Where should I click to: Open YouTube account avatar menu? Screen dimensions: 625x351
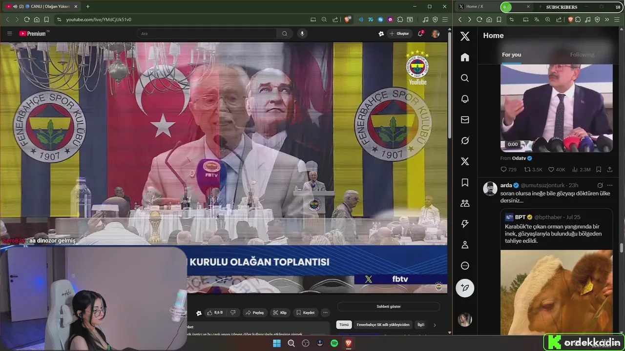tap(436, 34)
